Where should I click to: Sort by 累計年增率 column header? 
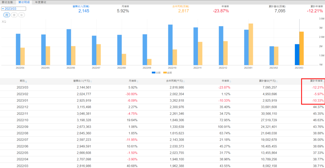pyautogui.click(x=317, y=81)
